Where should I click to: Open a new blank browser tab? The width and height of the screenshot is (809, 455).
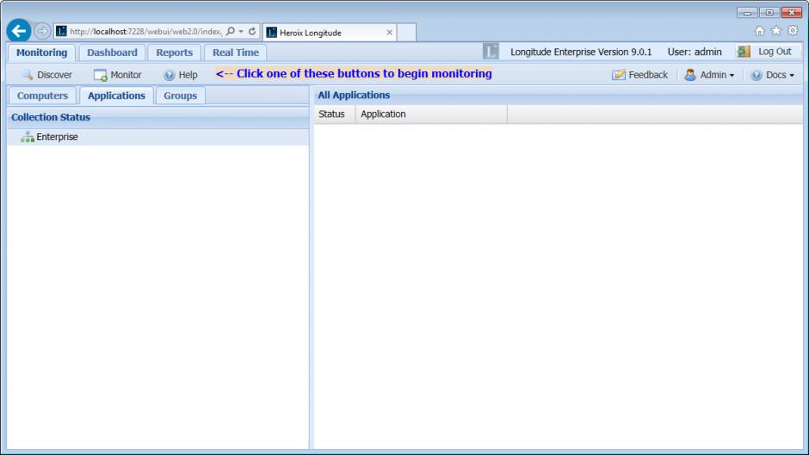(406, 33)
